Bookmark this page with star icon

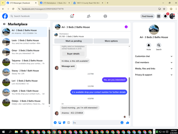(164, 9)
